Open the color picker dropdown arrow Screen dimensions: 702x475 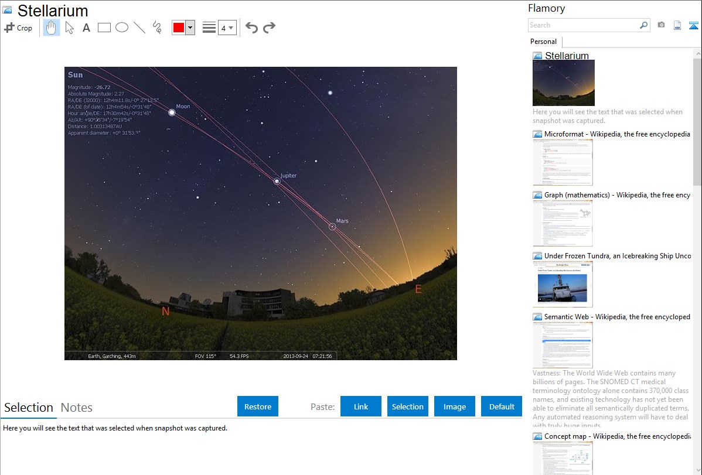(x=190, y=28)
